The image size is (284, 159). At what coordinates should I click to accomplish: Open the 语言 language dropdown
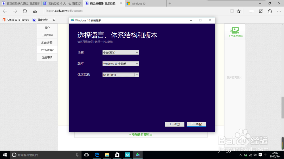[121, 53]
